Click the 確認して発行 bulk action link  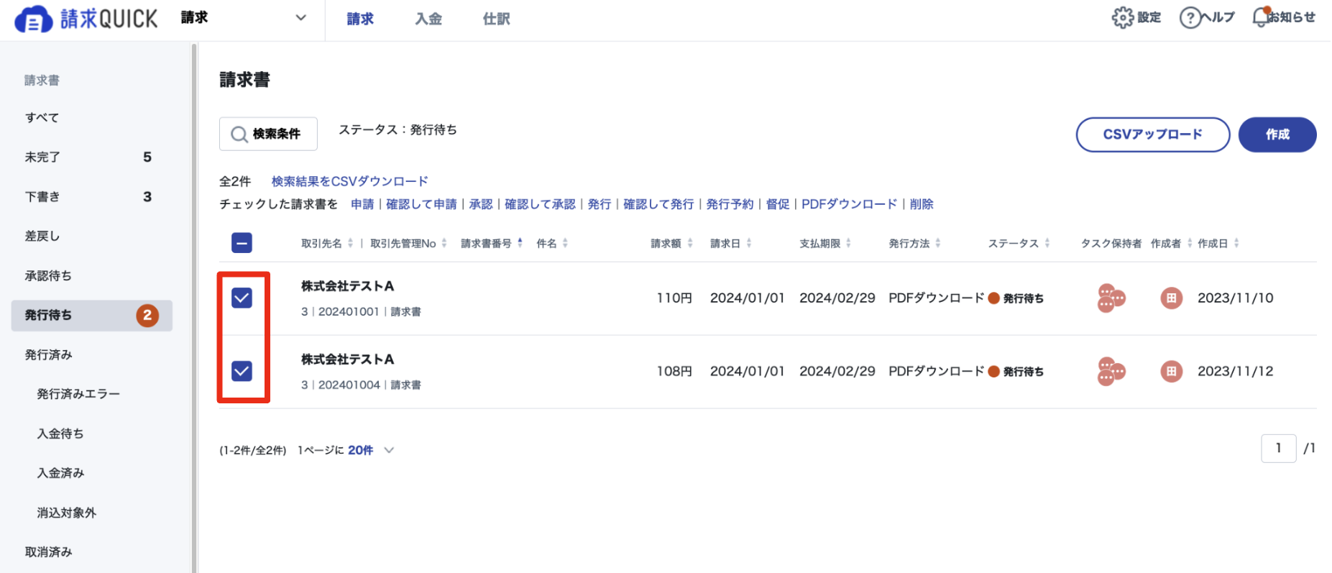tap(658, 204)
